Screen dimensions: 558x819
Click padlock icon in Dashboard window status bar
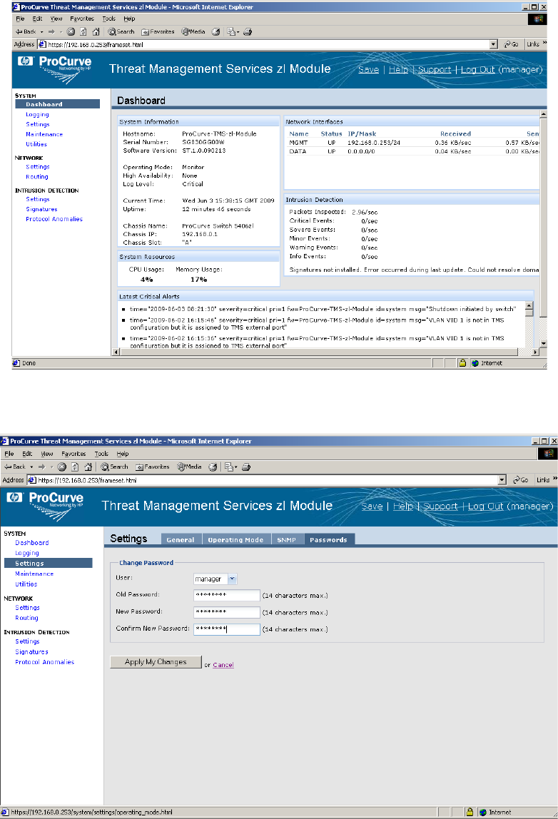point(462,363)
